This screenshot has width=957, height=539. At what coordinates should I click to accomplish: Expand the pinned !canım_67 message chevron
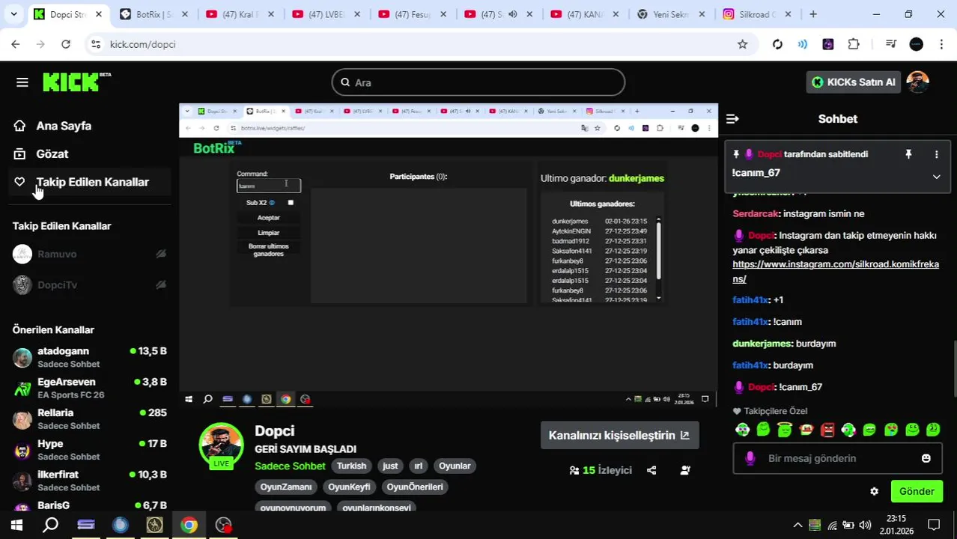(936, 177)
